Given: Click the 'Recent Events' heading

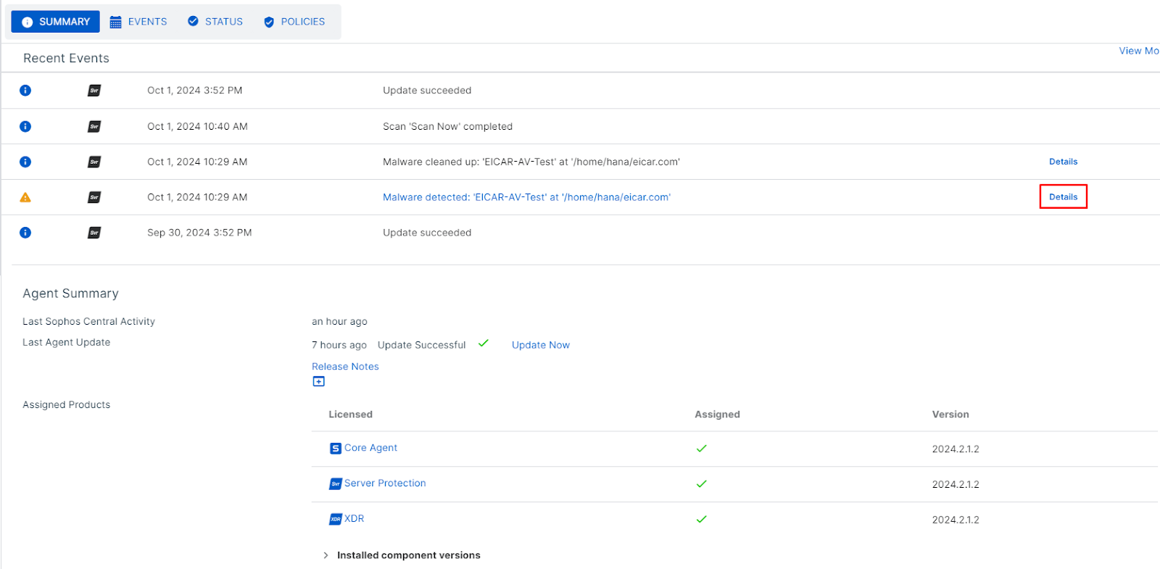Looking at the screenshot, I should (66, 59).
